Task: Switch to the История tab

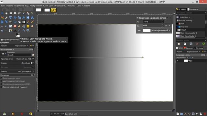Action: [x=181, y=9]
